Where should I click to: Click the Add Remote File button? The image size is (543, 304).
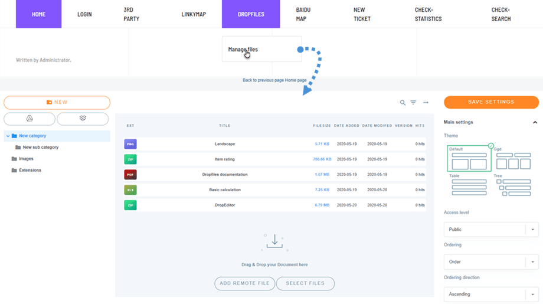(244, 283)
